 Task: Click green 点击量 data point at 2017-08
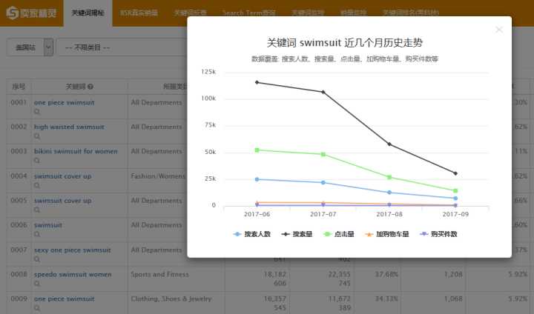tap(389, 177)
